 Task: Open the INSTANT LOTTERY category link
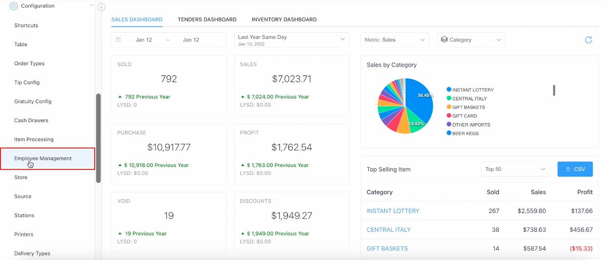[393, 211]
